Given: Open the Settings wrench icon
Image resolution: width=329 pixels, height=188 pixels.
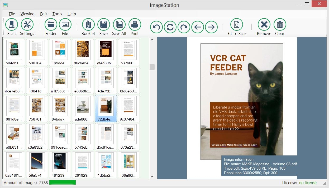Looking at the screenshot, I should coord(27,25).
